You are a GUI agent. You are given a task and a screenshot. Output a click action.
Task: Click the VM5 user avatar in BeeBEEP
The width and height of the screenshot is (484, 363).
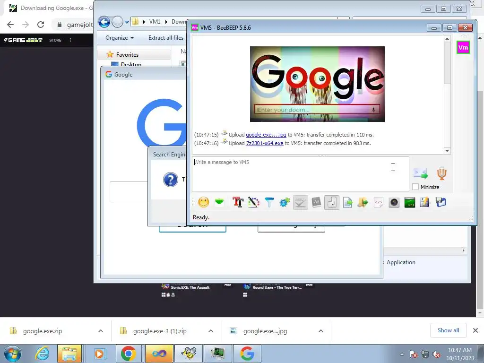[463, 48]
